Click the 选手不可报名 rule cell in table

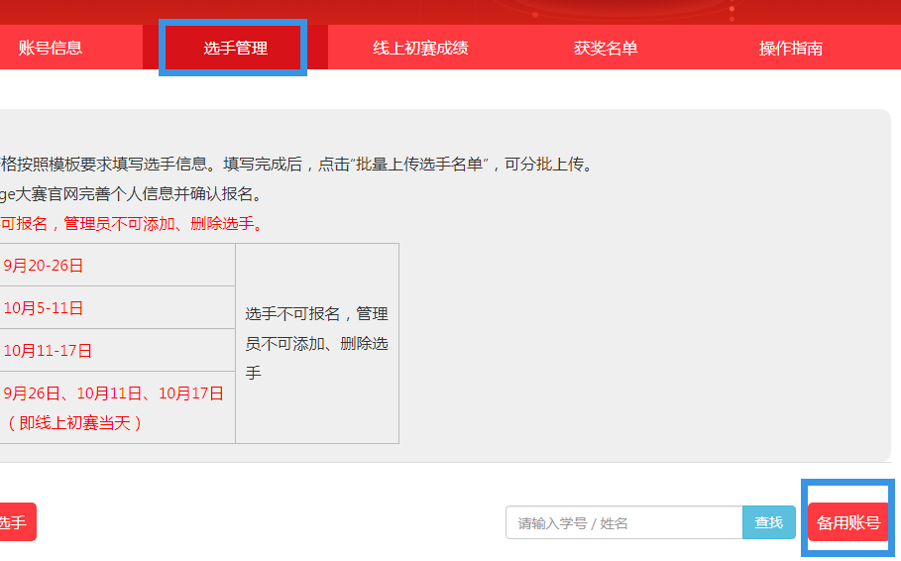[317, 343]
